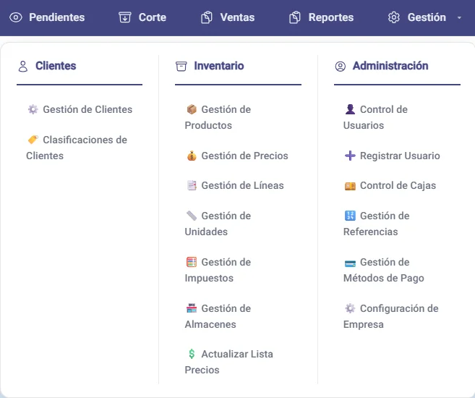
Task: Click the archive box icon beside Corte
Action: 125,17
